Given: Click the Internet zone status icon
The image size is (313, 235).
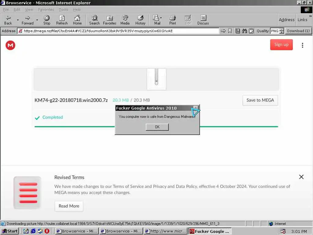Looking at the screenshot, I should pyautogui.click(x=271, y=224).
